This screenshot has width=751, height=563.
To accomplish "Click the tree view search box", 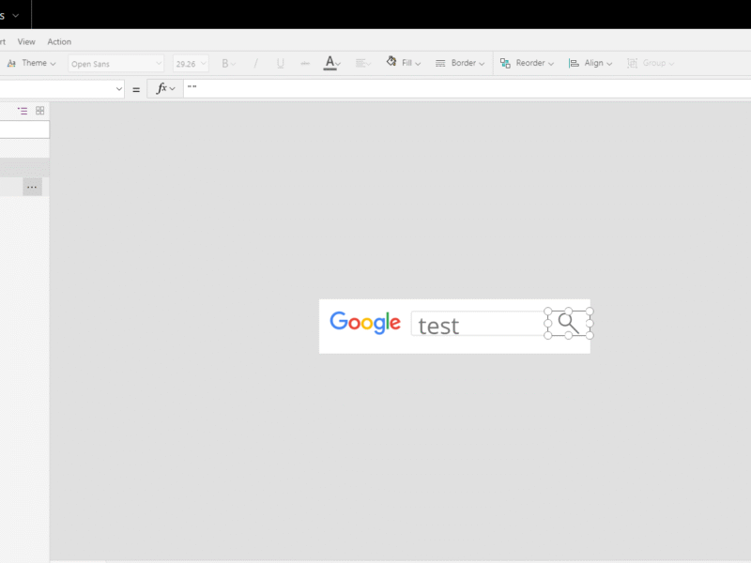I will [x=24, y=129].
